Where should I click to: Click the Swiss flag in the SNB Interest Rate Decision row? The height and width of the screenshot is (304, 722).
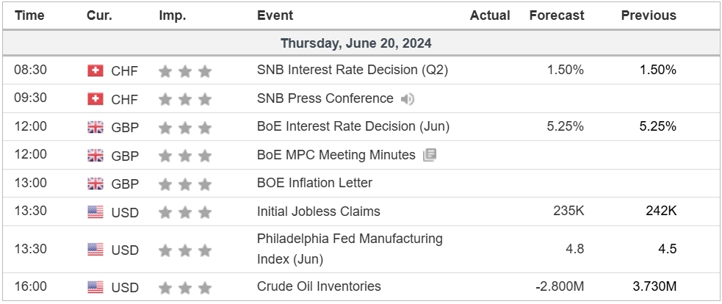click(95, 71)
